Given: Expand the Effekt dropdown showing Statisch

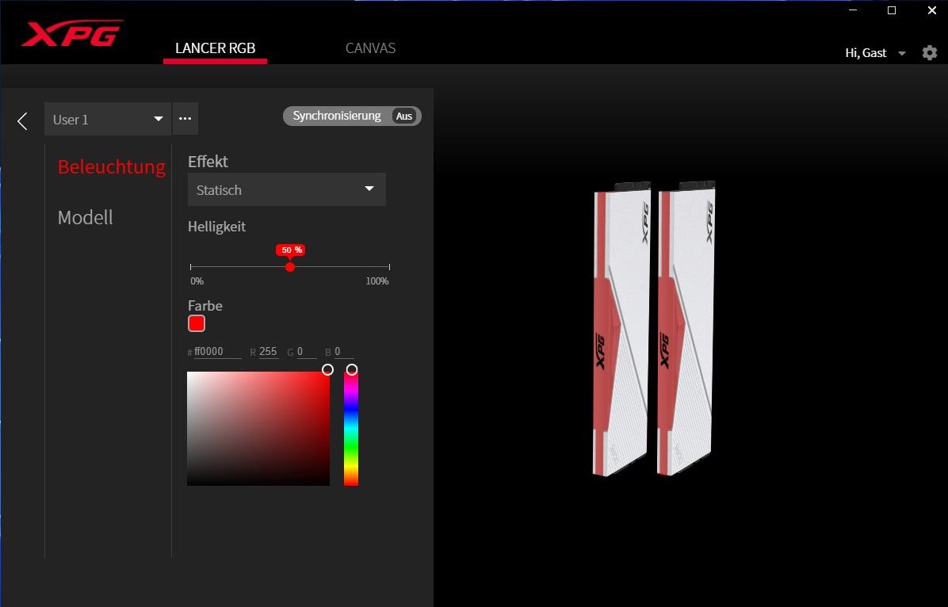Looking at the screenshot, I should point(287,190).
